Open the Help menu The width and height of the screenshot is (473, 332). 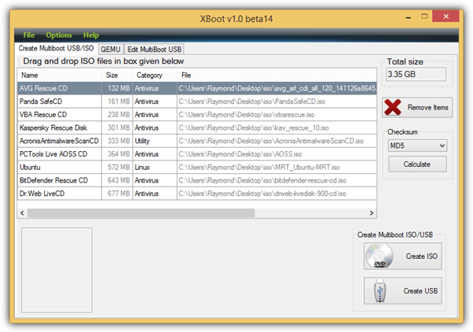pyautogui.click(x=91, y=35)
